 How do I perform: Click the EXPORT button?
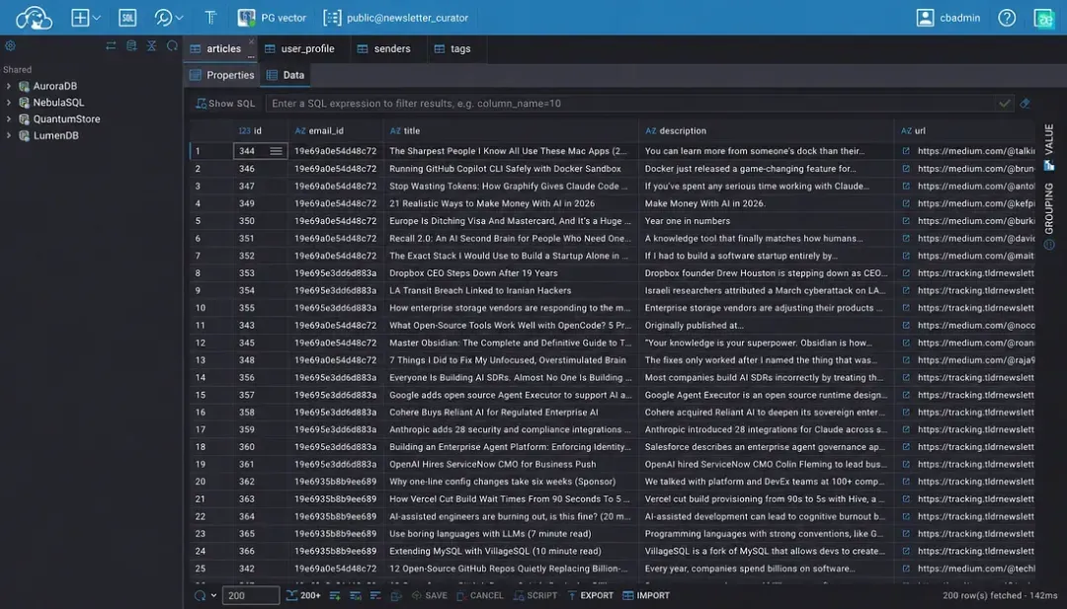[589, 595]
